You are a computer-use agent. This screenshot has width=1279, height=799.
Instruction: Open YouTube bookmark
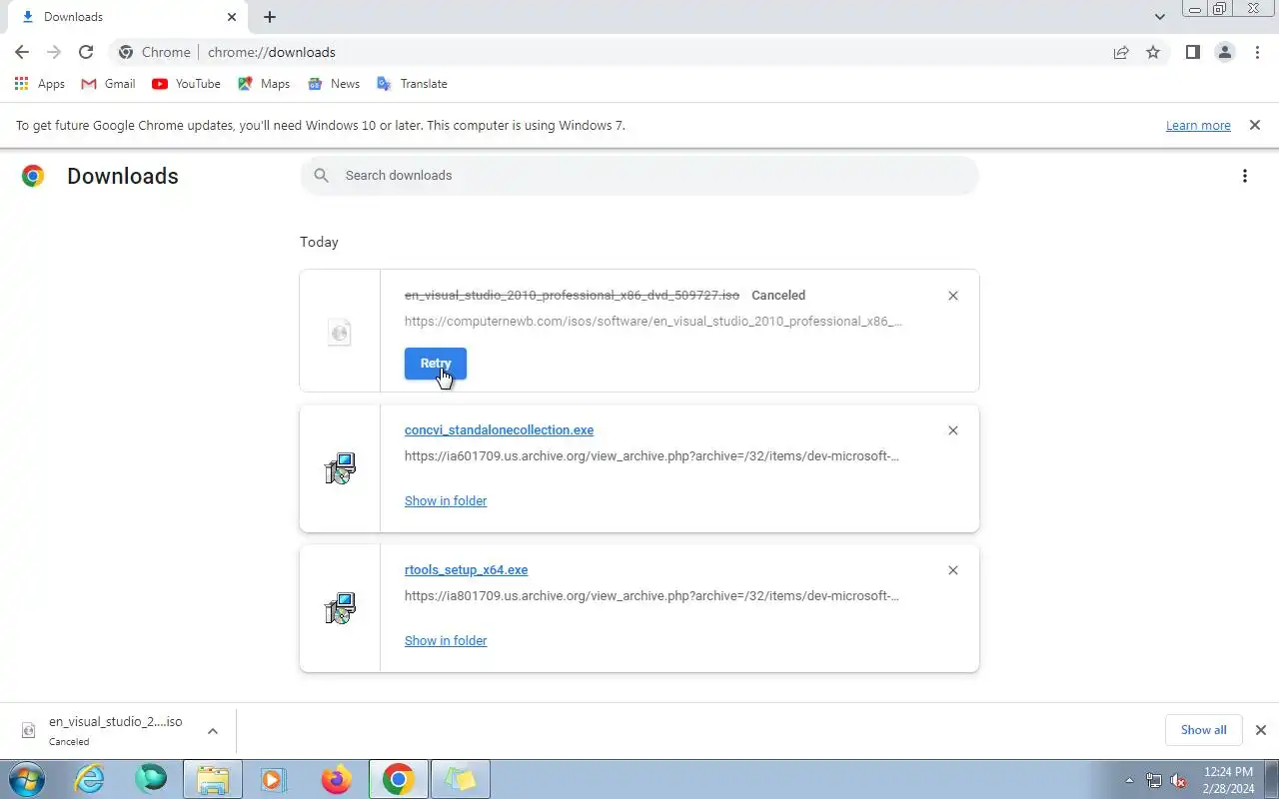tap(186, 84)
